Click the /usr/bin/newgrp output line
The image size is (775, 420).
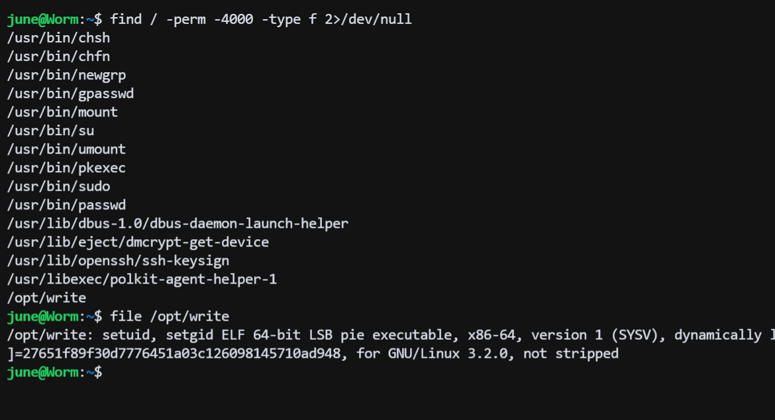click(x=66, y=75)
